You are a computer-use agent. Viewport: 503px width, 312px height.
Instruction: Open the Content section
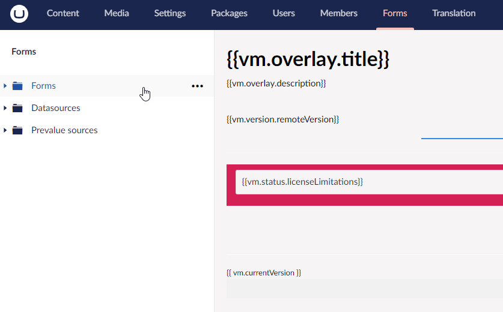coord(63,13)
